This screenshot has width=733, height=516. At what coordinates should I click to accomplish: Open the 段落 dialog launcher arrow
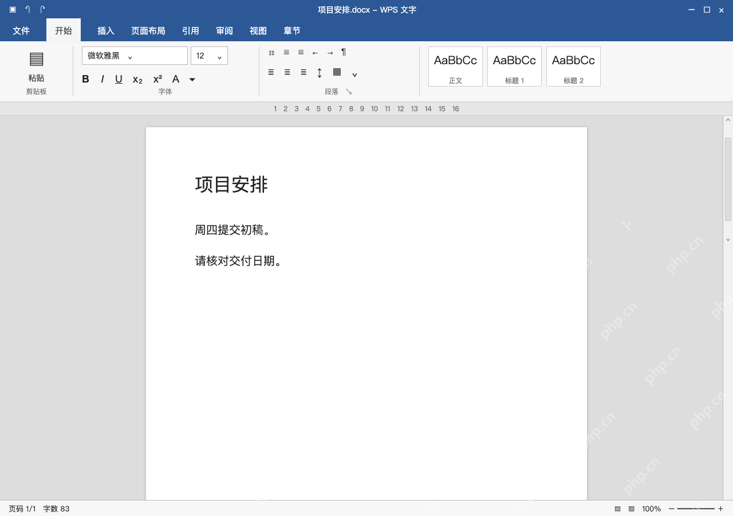point(349,92)
